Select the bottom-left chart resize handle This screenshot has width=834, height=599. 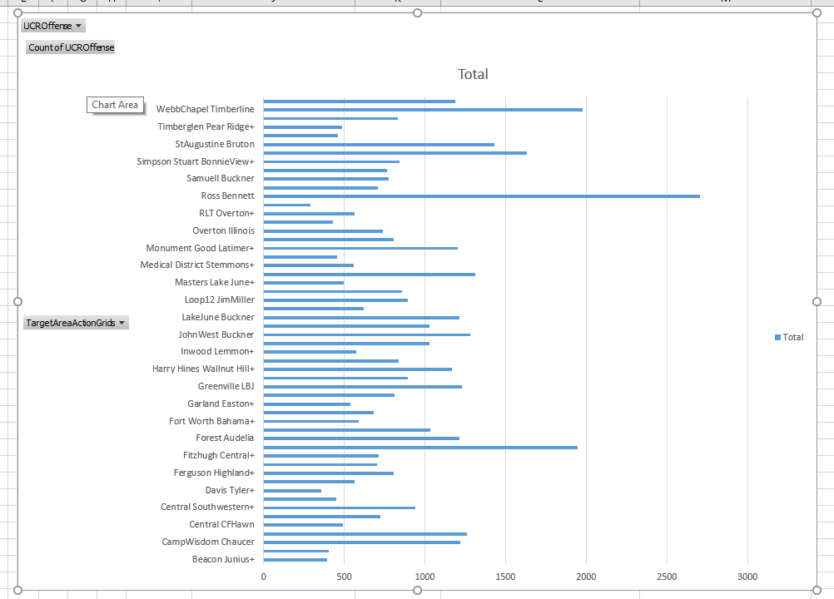click(17, 590)
